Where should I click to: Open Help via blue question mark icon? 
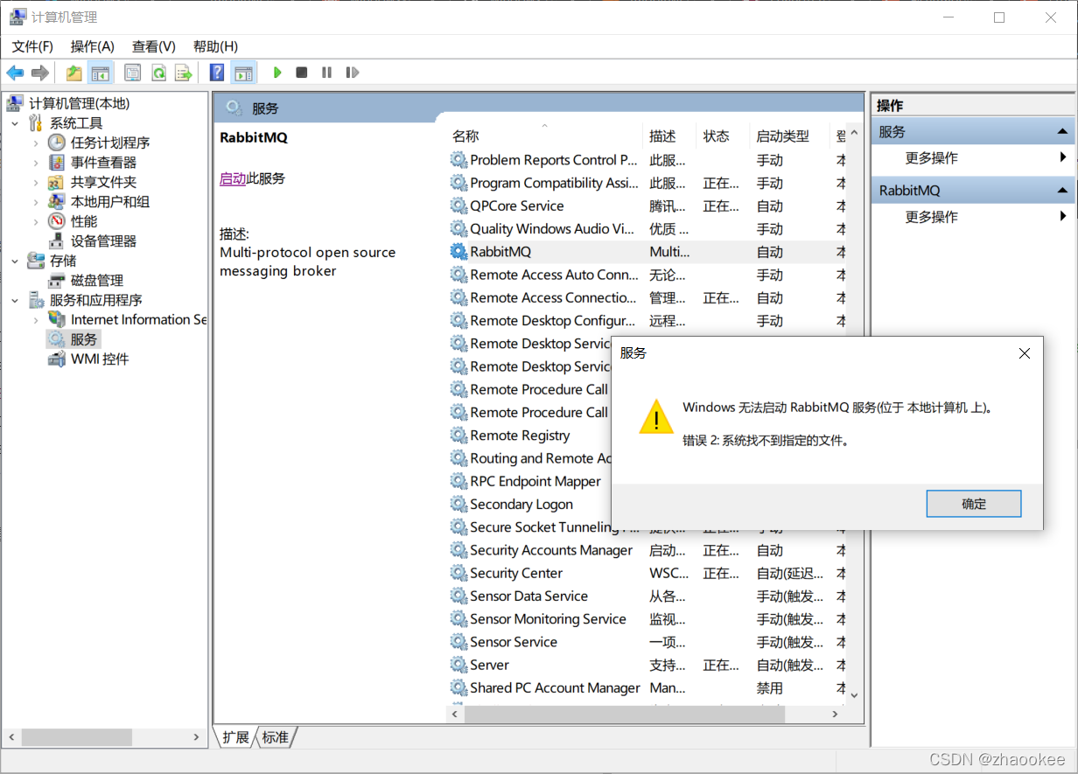[217, 73]
